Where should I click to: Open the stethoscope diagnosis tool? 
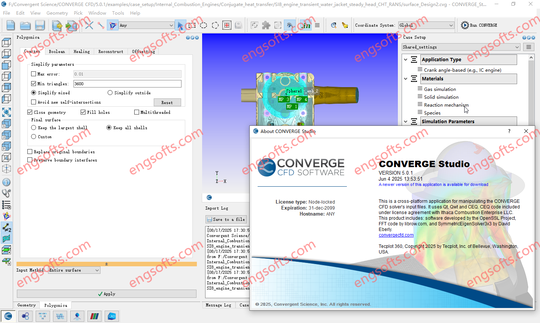(x=6, y=193)
